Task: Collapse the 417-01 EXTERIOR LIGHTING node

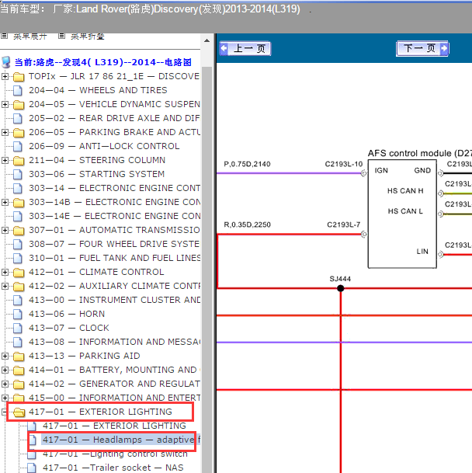Action: coord(6,412)
